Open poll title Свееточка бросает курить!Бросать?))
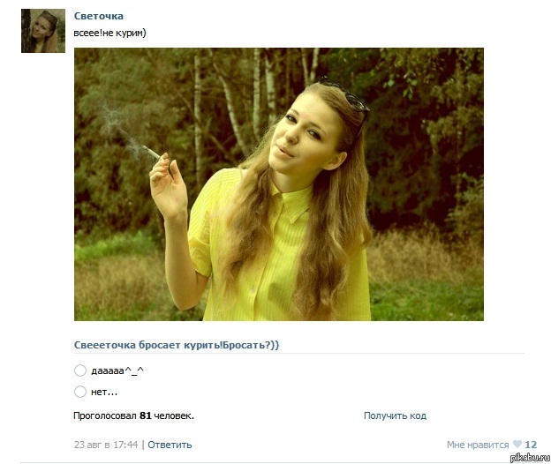Viewport: 551px width, 464px height. [177, 345]
